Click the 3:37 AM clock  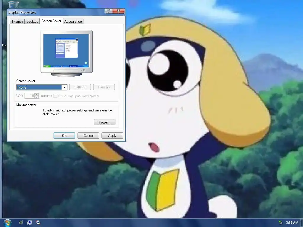(x=292, y=223)
